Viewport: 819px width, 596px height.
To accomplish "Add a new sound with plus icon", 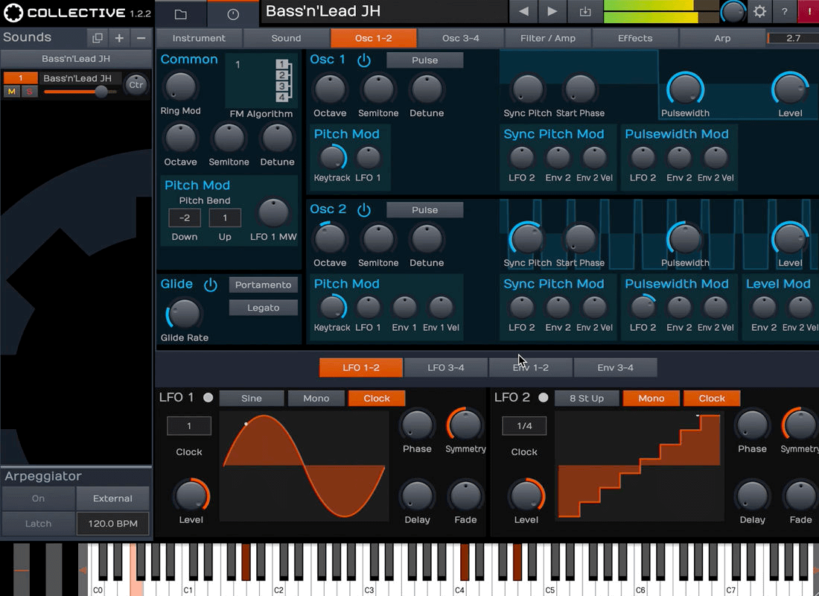I will point(119,38).
